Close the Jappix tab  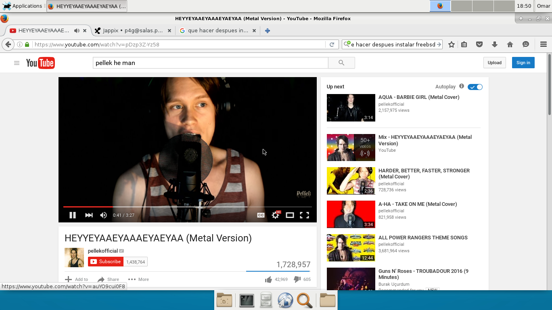pos(169,30)
